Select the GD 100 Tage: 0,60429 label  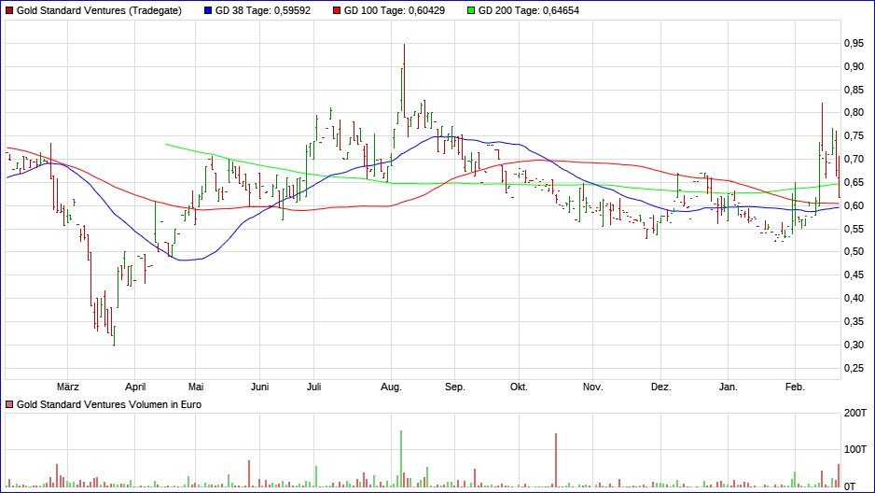(x=395, y=10)
